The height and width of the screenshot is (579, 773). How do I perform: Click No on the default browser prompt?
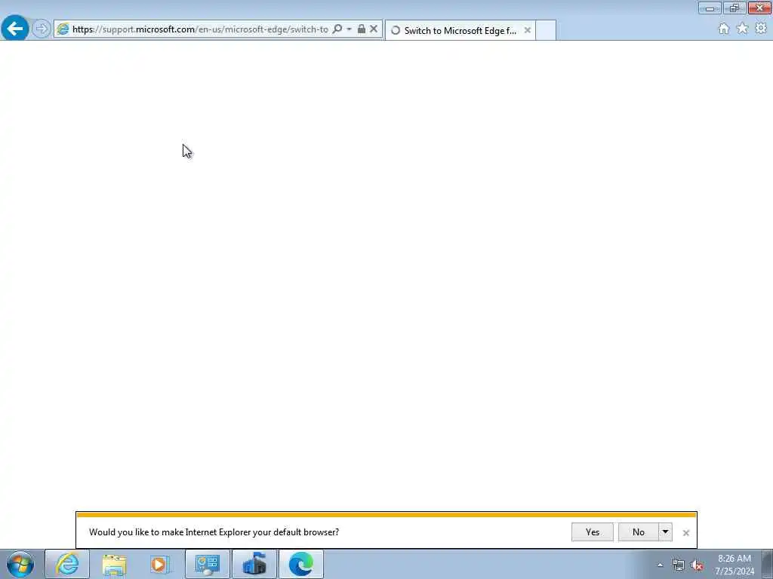(639, 532)
